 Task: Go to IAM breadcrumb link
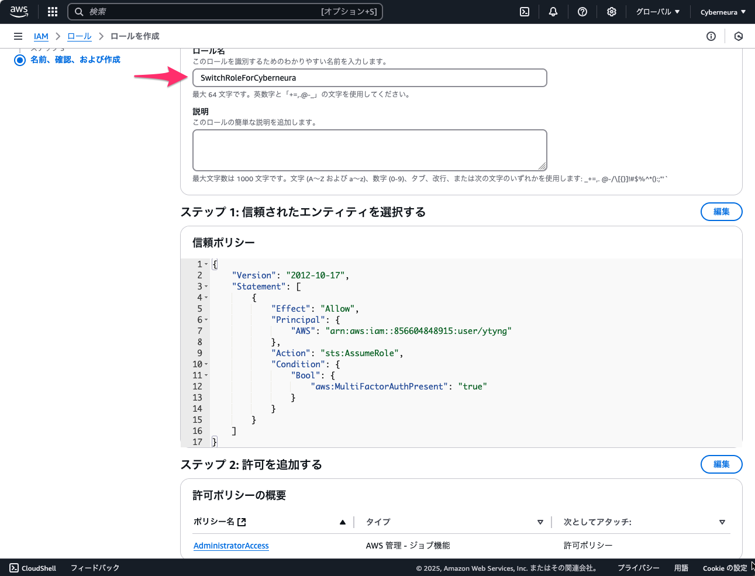click(x=41, y=36)
